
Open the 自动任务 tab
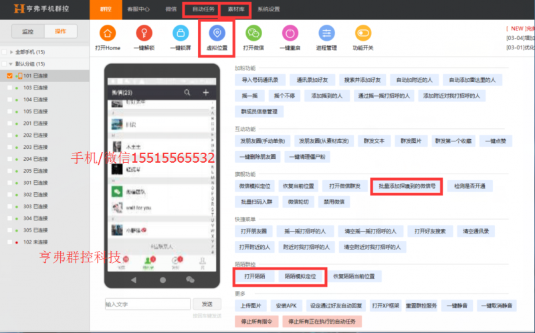tap(203, 9)
